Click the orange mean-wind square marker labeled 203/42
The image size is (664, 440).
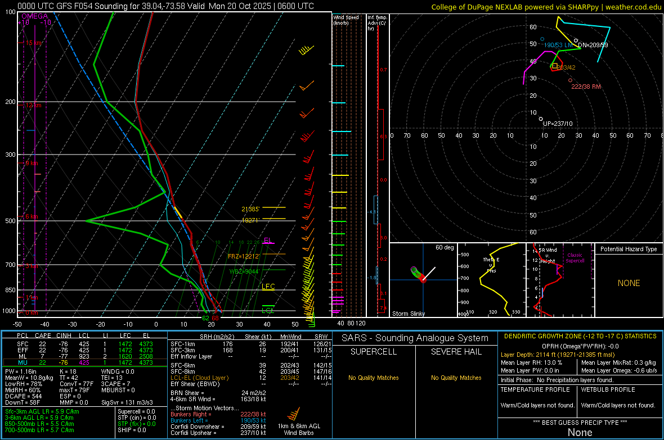click(x=555, y=66)
